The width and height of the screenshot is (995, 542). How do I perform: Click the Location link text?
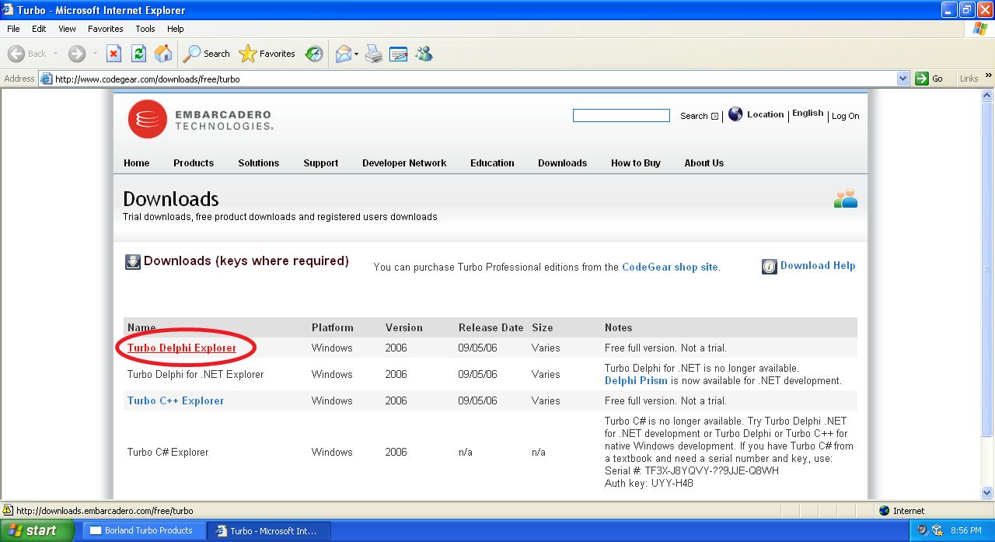pyautogui.click(x=766, y=114)
